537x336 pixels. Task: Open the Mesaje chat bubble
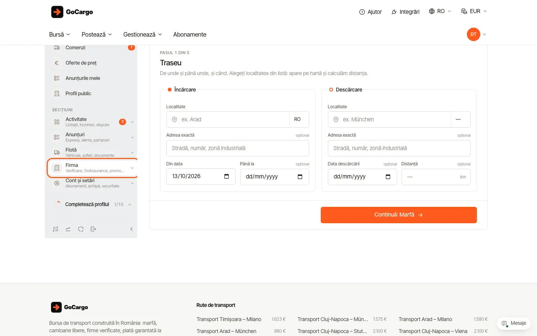(x=514, y=323)
